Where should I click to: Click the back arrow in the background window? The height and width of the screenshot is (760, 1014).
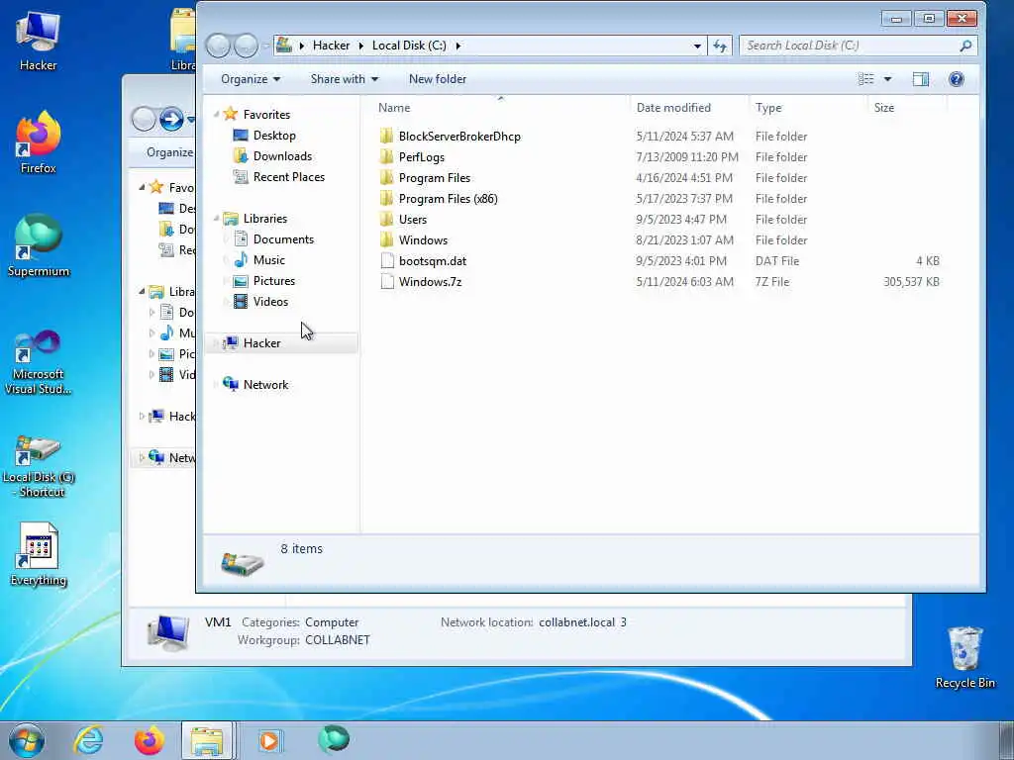coord(144,119)
